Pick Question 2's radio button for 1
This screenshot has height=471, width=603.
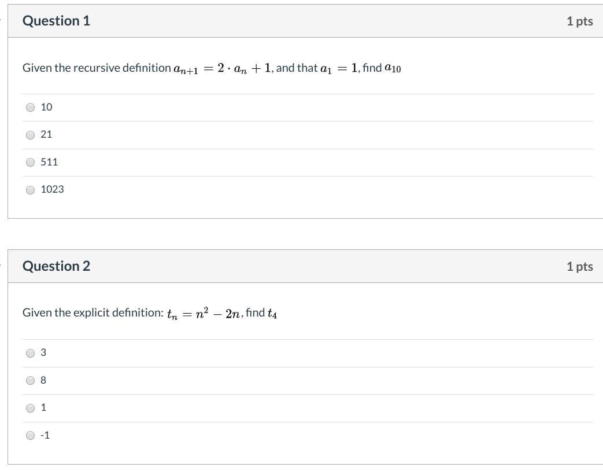click(x=31, y=408)
